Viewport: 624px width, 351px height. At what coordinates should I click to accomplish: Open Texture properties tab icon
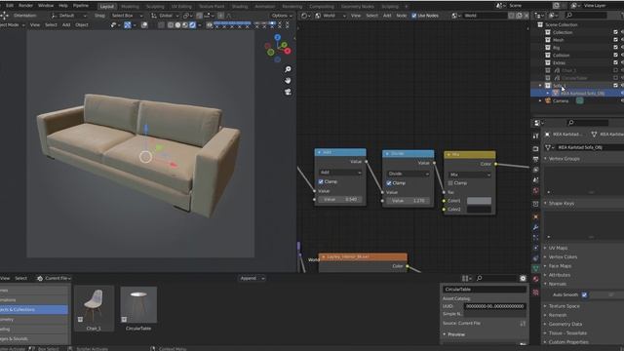pyautogui.click(x=535, y=292)
